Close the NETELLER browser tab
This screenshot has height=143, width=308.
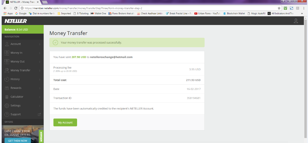(38, 2)
